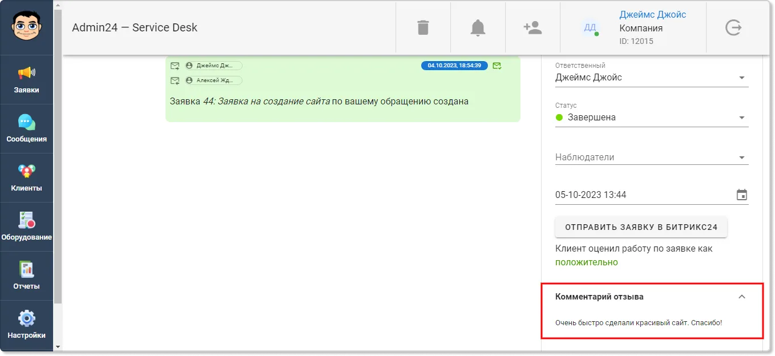Click the delivered mail icon on message

coord(497,66)
